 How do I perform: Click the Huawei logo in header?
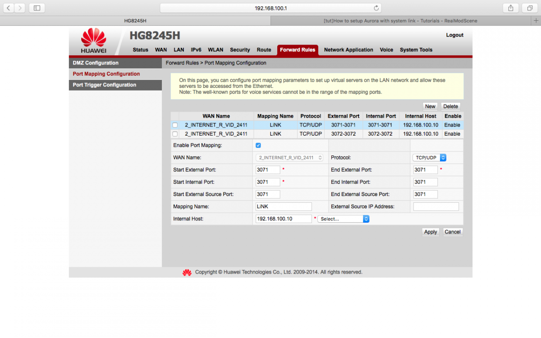coord(93,41)
